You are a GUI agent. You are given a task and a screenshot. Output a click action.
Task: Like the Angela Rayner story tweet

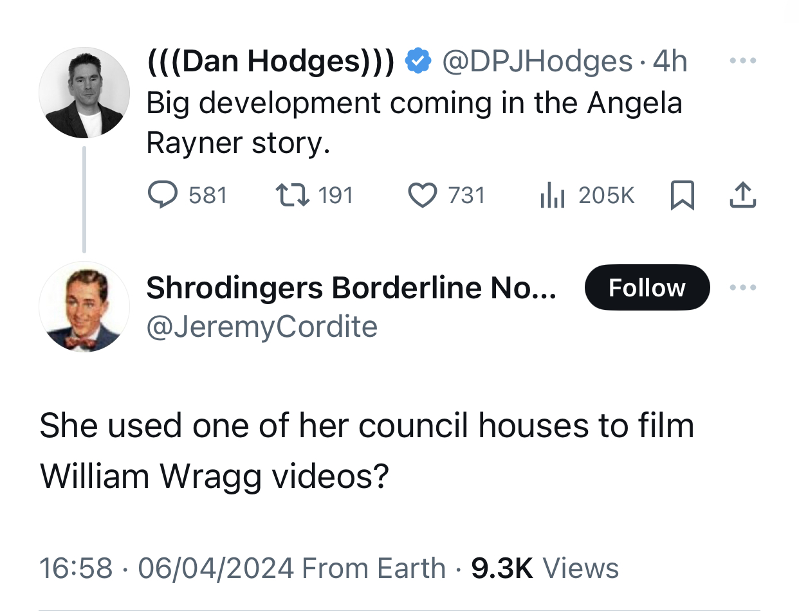[x=423, y=195]
